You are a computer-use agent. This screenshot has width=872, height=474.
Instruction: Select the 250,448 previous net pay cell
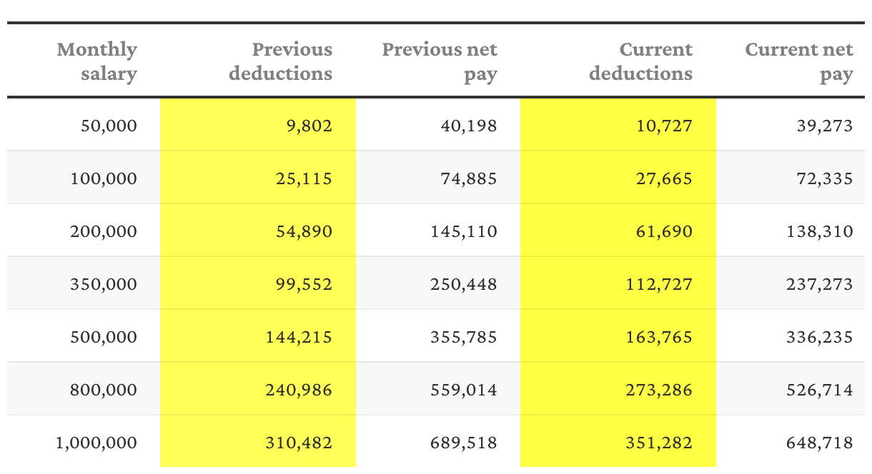coord(438,283)
